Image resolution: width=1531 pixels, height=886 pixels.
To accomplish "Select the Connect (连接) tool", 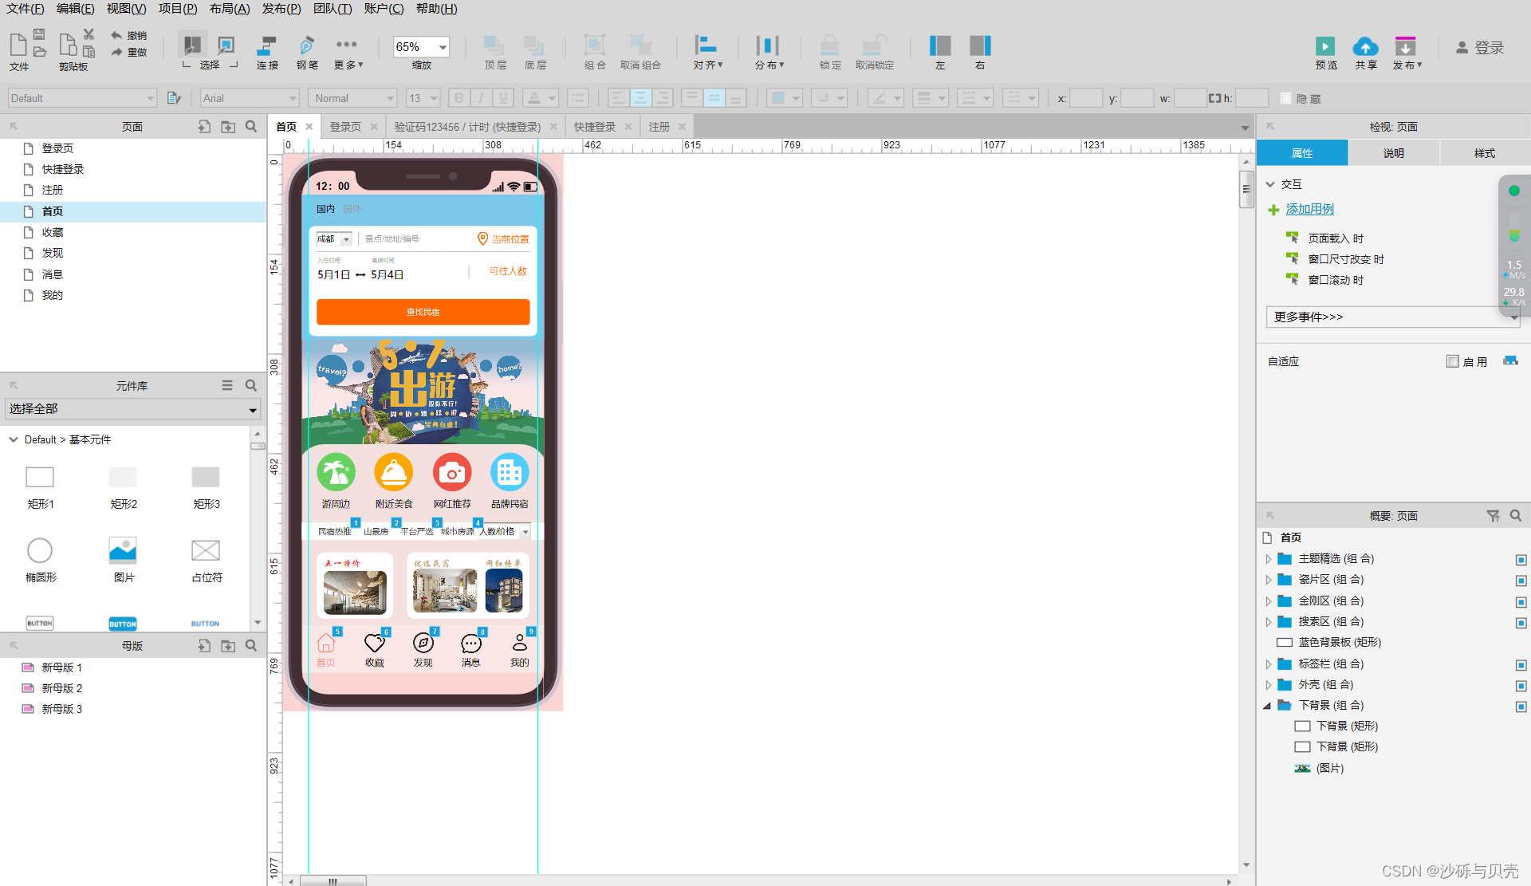I will tap(267, 46).
